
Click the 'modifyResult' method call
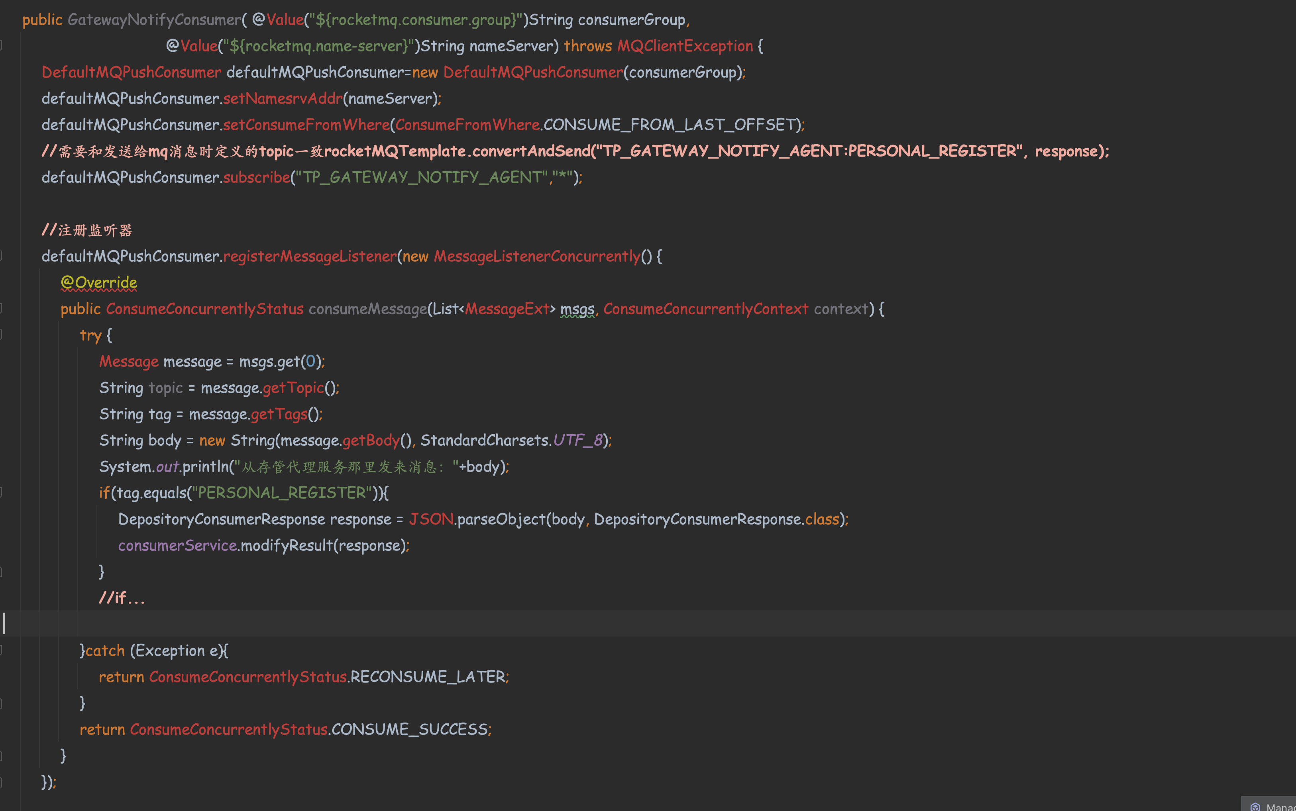[287, 546]
